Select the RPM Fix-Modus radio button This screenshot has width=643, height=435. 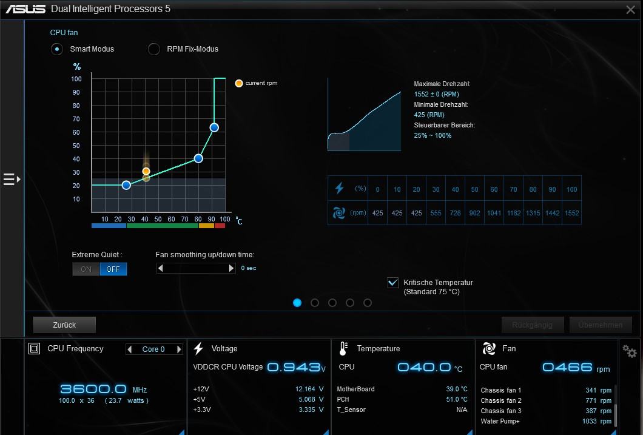click(154, 49)
